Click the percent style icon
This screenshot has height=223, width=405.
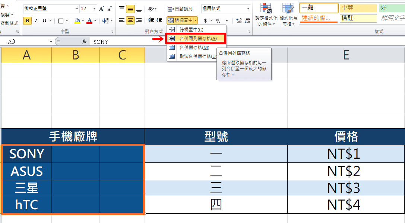pos(218,20)
